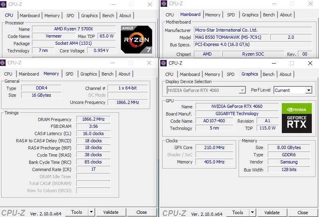Click the empty Shader / SoC clock field
This screenshot has height=217, width=319.
tap(214, 155)
